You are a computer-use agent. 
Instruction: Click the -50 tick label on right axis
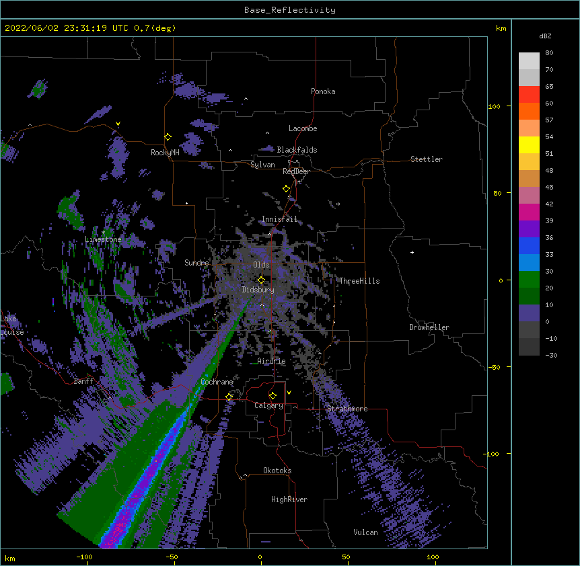coord(494,367)
